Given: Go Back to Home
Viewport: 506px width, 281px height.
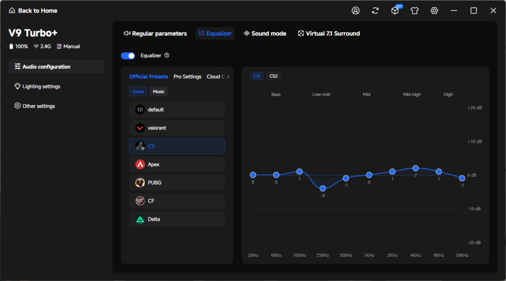Looking at the screenshot, I should [33, 11].
